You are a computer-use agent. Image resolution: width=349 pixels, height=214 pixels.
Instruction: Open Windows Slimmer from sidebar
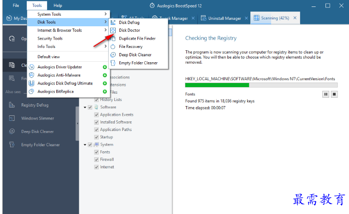point(38,118)
